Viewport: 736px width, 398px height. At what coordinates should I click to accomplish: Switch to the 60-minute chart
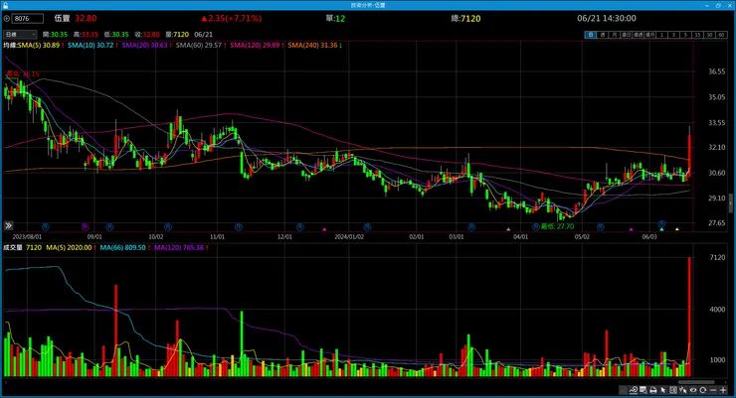pos(721,35)
